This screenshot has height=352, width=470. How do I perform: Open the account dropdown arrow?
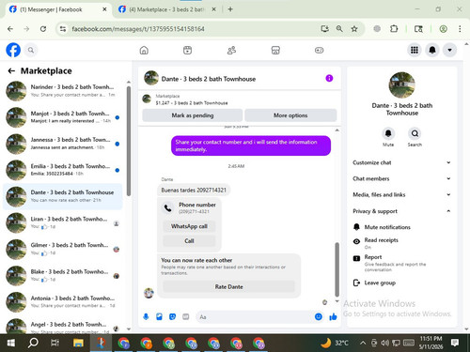click(449, 50)
